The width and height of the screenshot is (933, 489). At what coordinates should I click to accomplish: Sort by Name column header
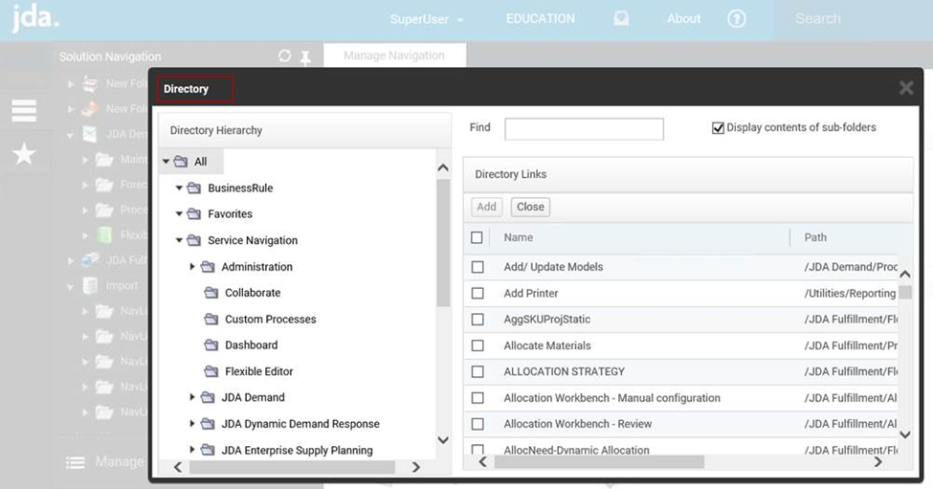[x=519, y=237]
